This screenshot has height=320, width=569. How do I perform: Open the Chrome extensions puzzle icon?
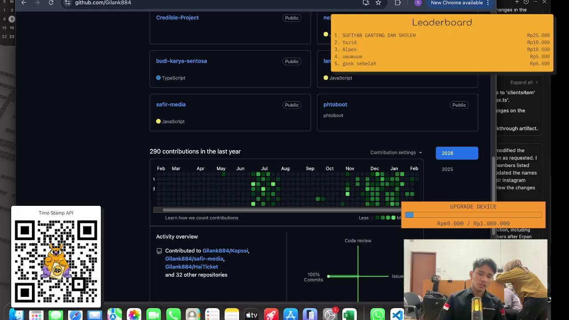(397, 3)
